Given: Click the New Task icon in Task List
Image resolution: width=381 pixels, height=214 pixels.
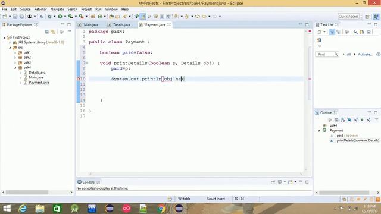Looking at the screenshot, I should [x=320, y=32].
